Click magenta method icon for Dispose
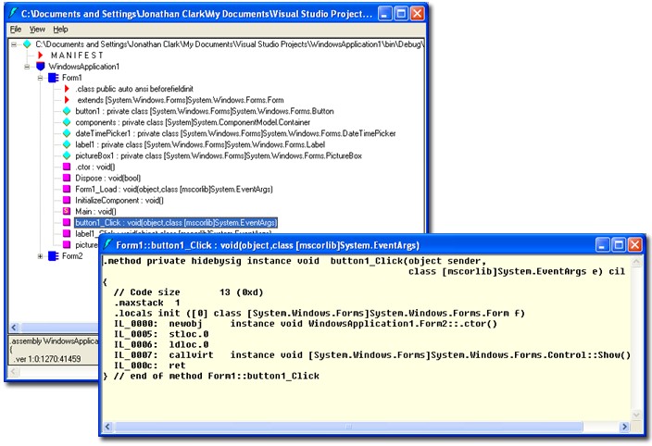 [67, 178]
